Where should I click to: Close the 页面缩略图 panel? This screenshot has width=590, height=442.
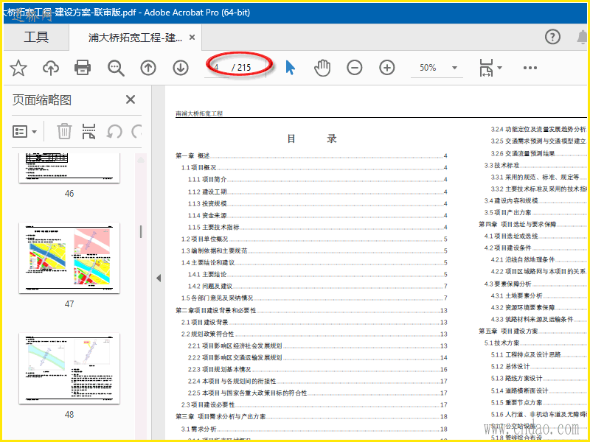point(131,99)
